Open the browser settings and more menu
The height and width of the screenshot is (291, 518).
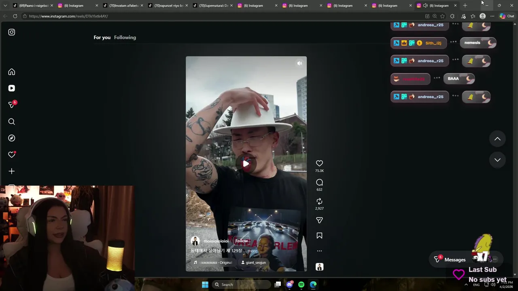[x=492, y=16]
